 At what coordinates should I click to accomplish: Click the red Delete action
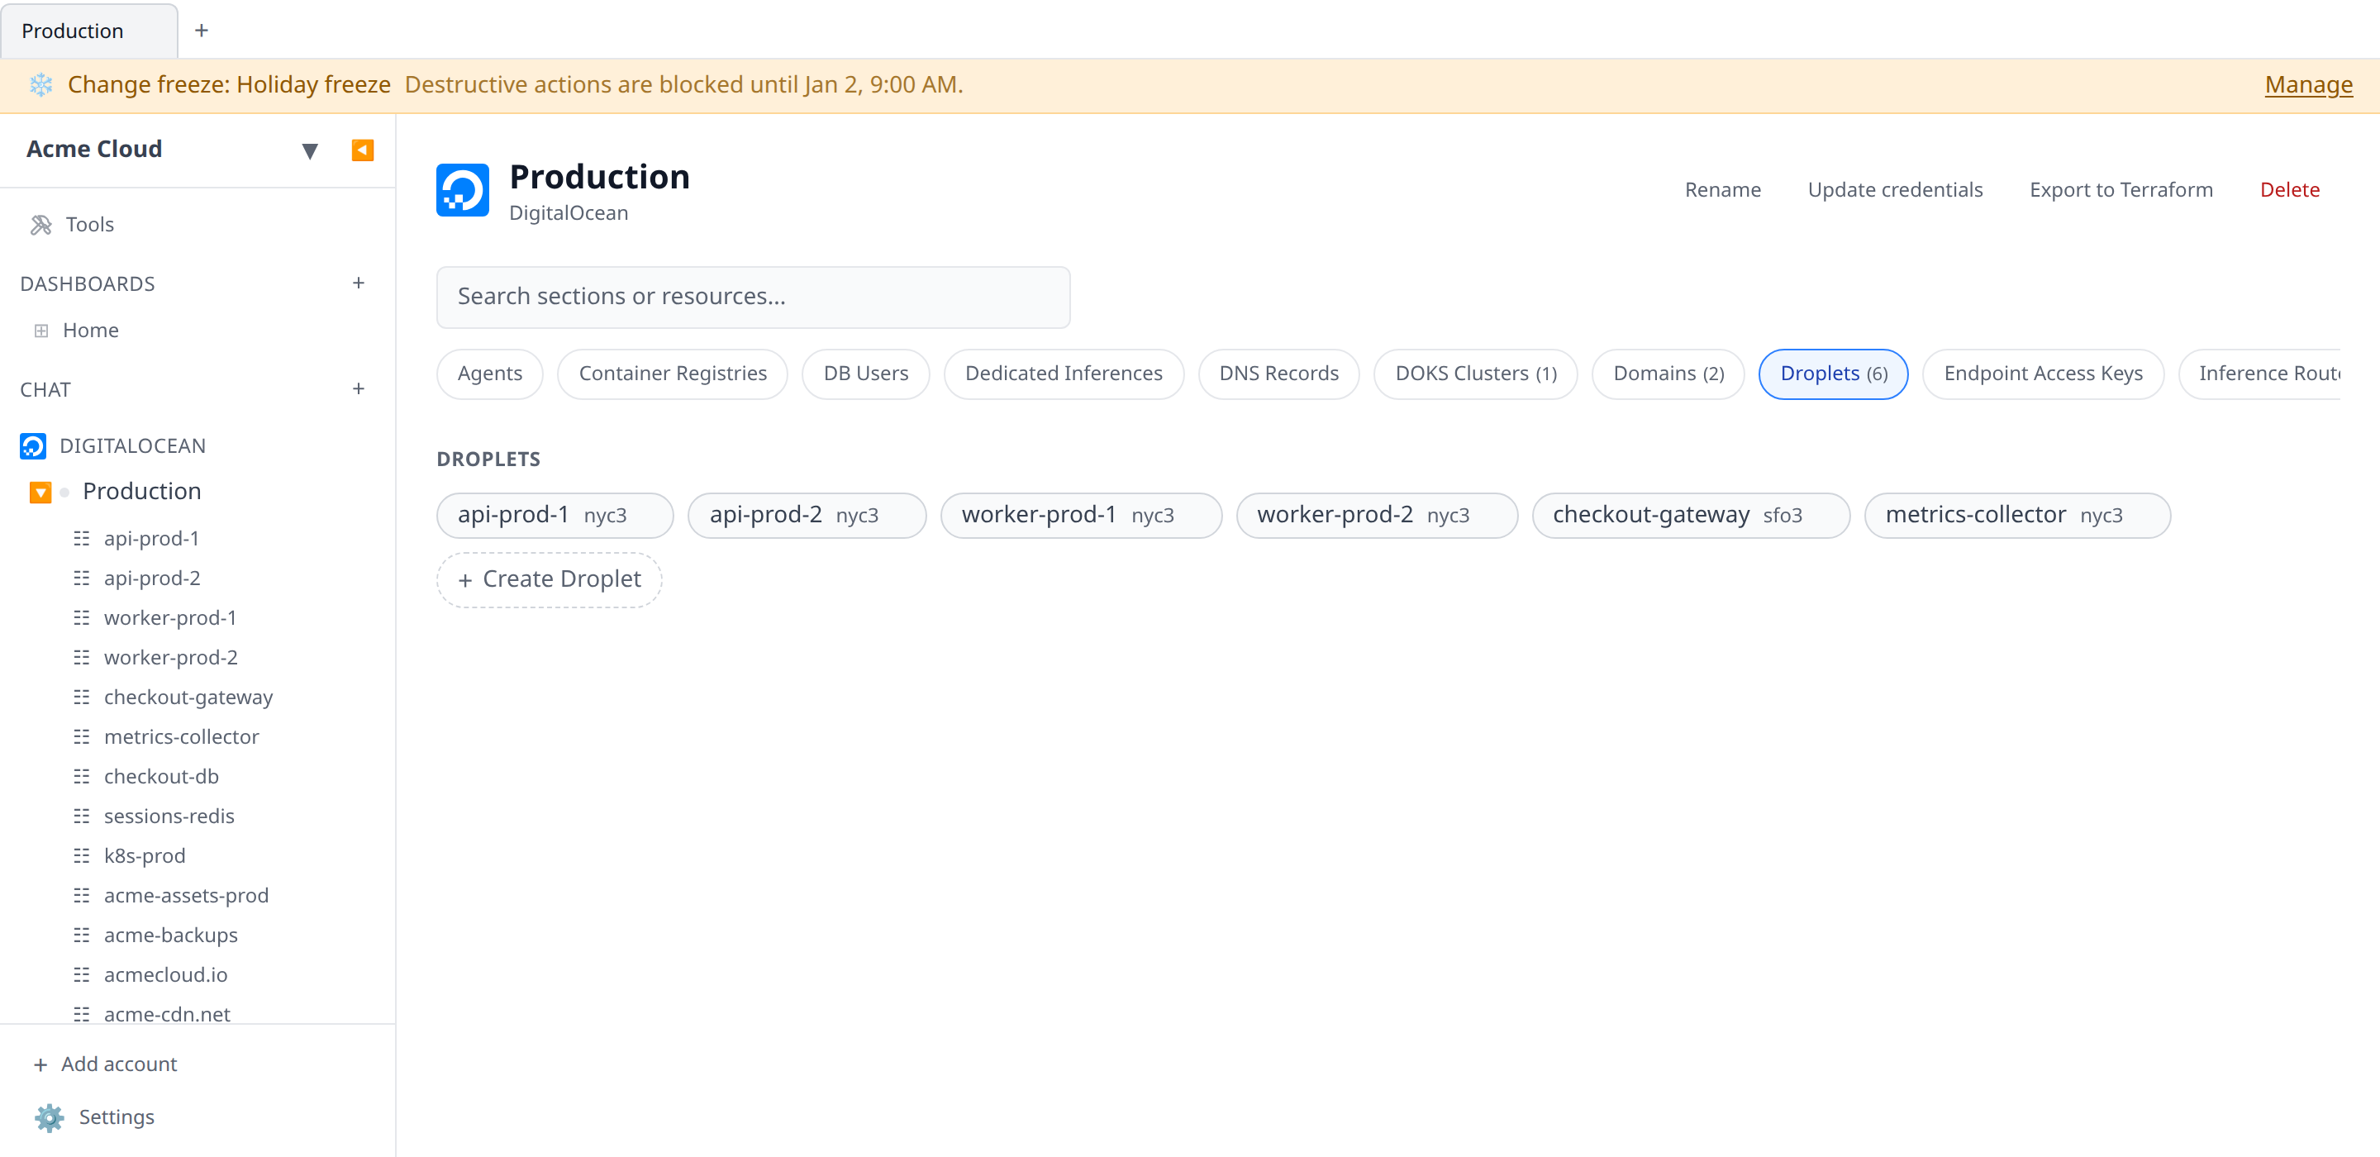[x=2288, y=190]
